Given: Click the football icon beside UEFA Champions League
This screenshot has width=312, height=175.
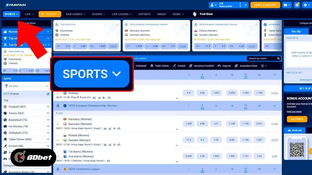Looking at the screenshot, I should coord(58,169).
